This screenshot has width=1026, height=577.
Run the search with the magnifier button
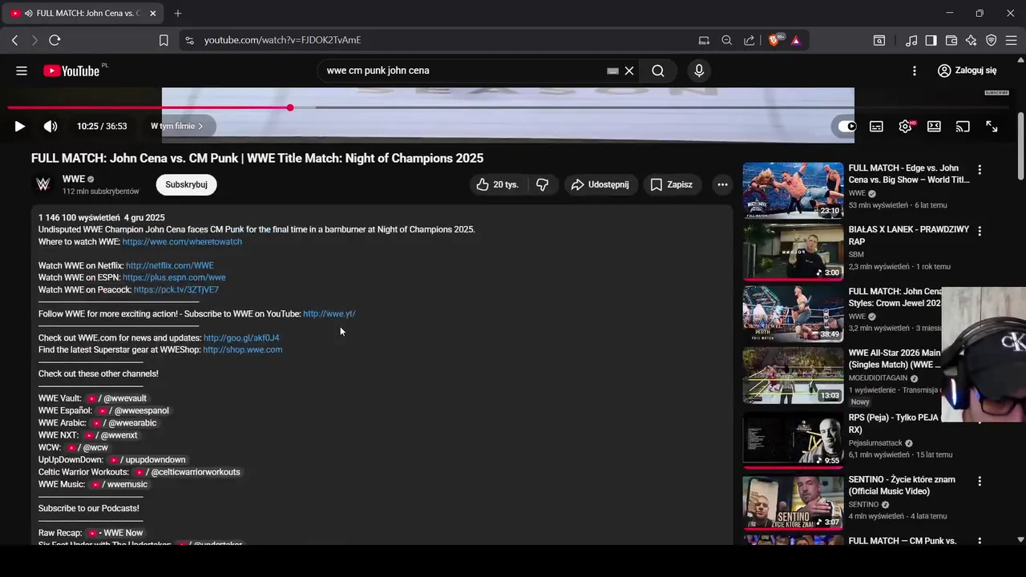pos(658,71)
